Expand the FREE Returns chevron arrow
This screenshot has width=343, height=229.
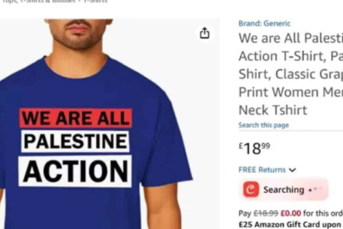click(x=293, y=170)
